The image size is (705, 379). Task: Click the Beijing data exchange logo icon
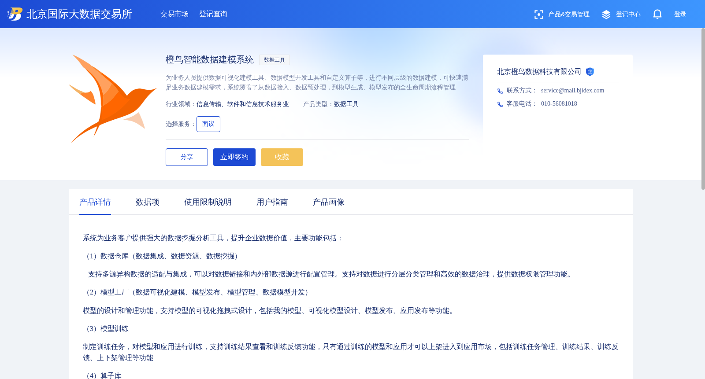click(15, 14)
